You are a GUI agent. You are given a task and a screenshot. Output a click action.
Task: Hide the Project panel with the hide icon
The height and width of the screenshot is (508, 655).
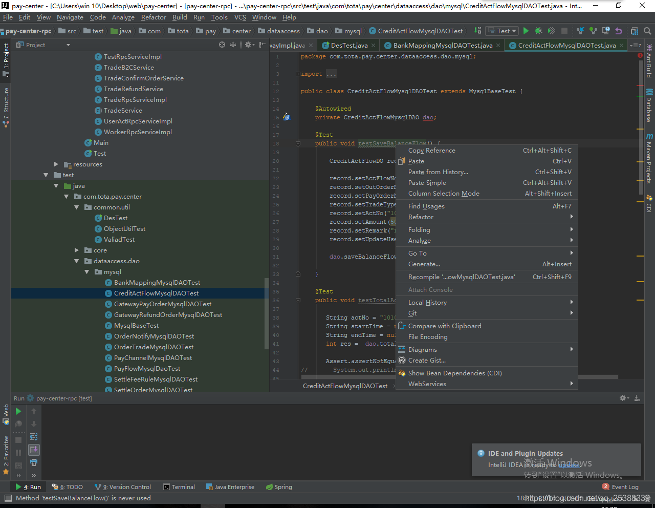click(x=261, y=45)
